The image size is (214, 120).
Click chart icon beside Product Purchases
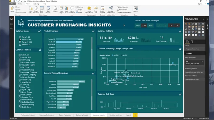click(x=93, y=31)
